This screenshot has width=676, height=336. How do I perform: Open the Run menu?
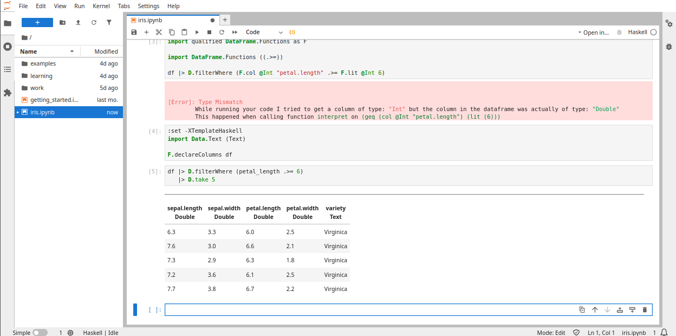(x=80, y=6)
